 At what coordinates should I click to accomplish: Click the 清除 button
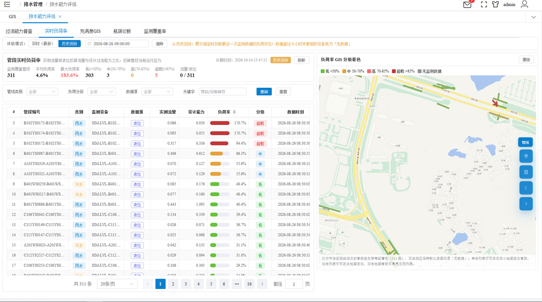point(159,44)
